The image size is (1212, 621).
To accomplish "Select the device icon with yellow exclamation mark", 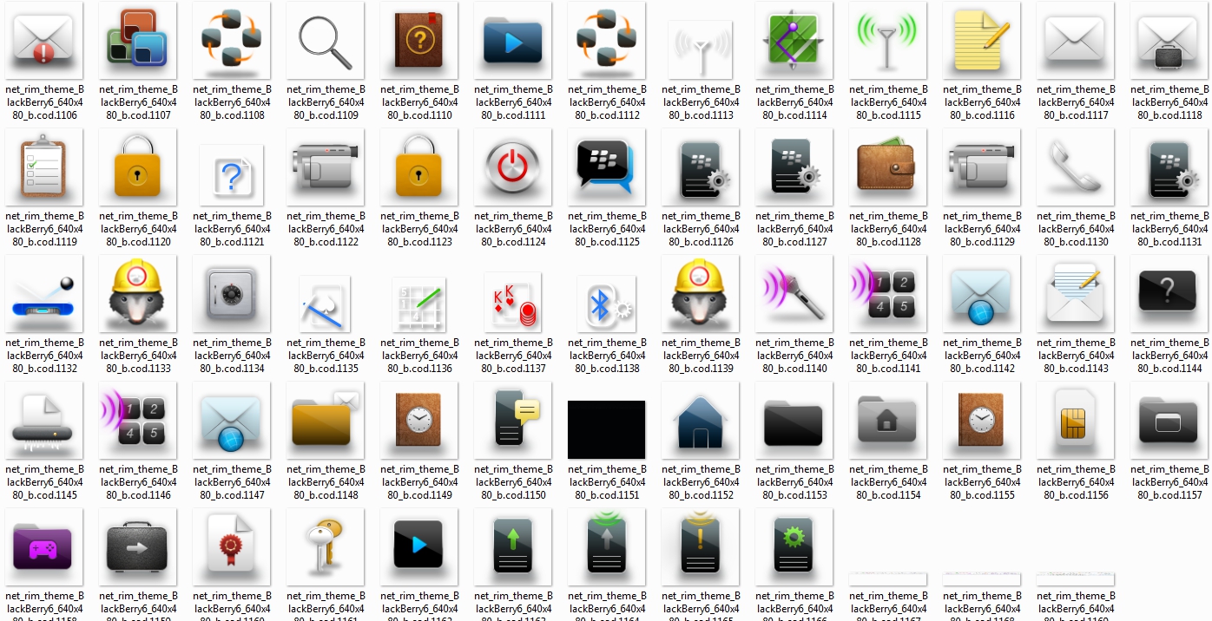I will coord(701,546).
